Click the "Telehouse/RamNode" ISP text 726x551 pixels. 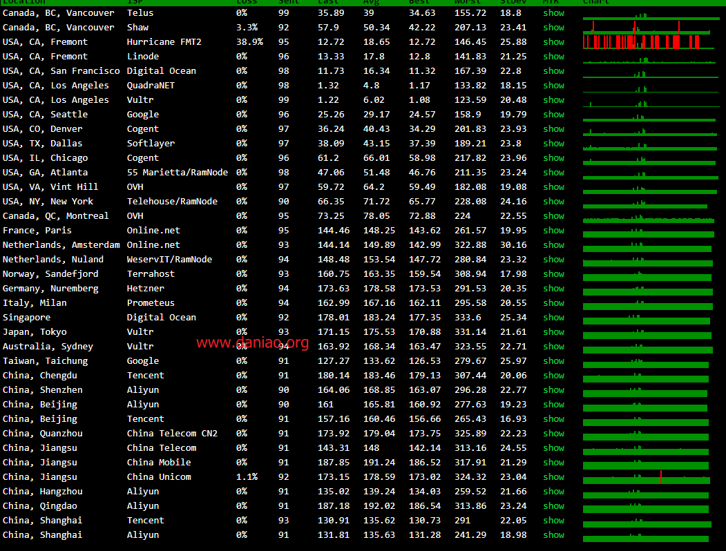[172, 201]
